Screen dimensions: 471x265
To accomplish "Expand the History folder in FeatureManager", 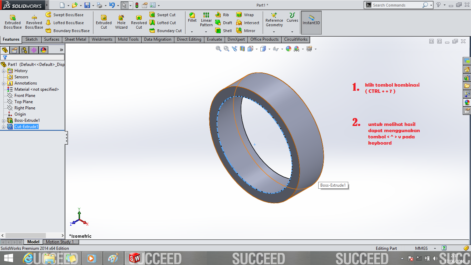I will [3, 71].
